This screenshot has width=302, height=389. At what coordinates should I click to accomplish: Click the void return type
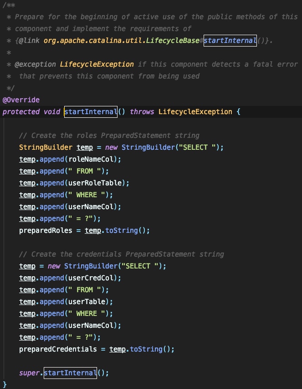tap(52, 112)
